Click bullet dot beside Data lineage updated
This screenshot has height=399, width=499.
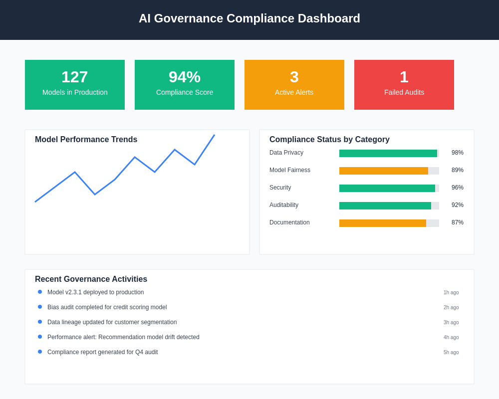(x=40, y=322)
